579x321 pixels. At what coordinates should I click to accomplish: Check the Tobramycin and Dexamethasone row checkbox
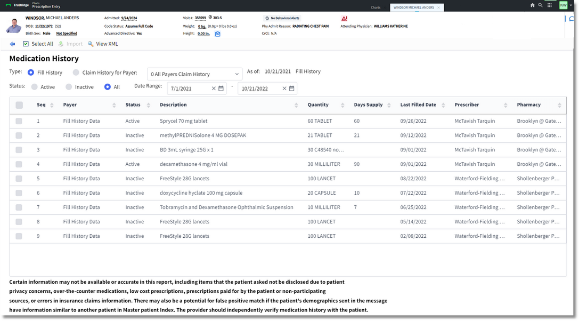19,207
